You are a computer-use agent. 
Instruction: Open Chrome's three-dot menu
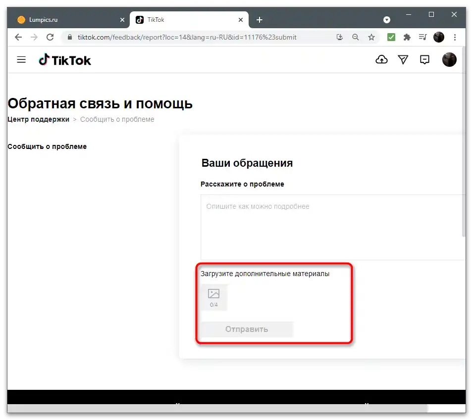[x=455, y=37]
